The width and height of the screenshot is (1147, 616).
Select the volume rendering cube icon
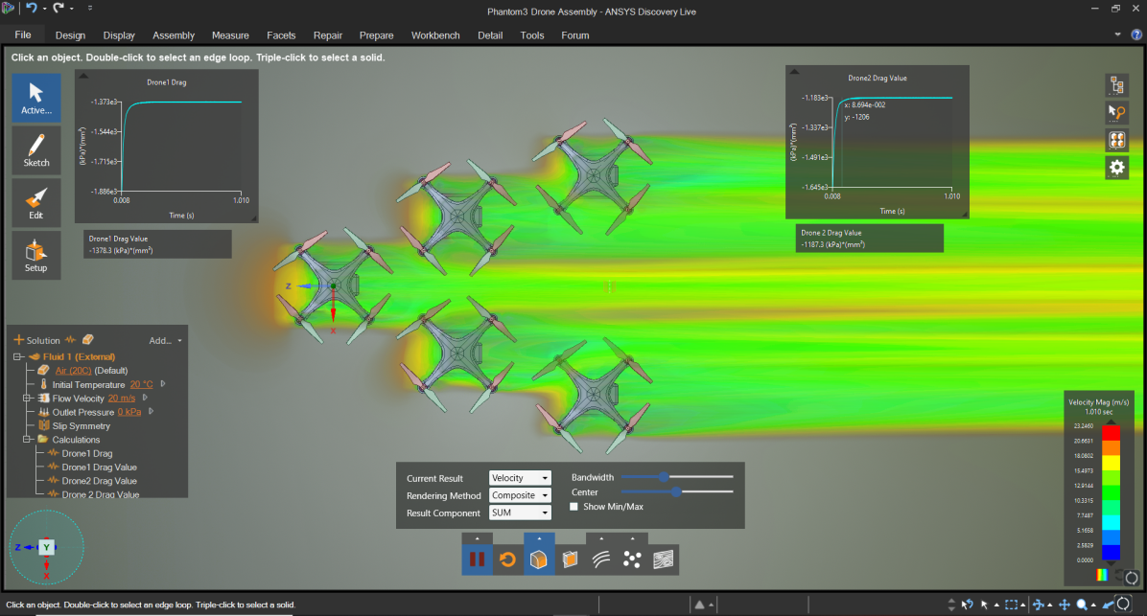point(538,559)
